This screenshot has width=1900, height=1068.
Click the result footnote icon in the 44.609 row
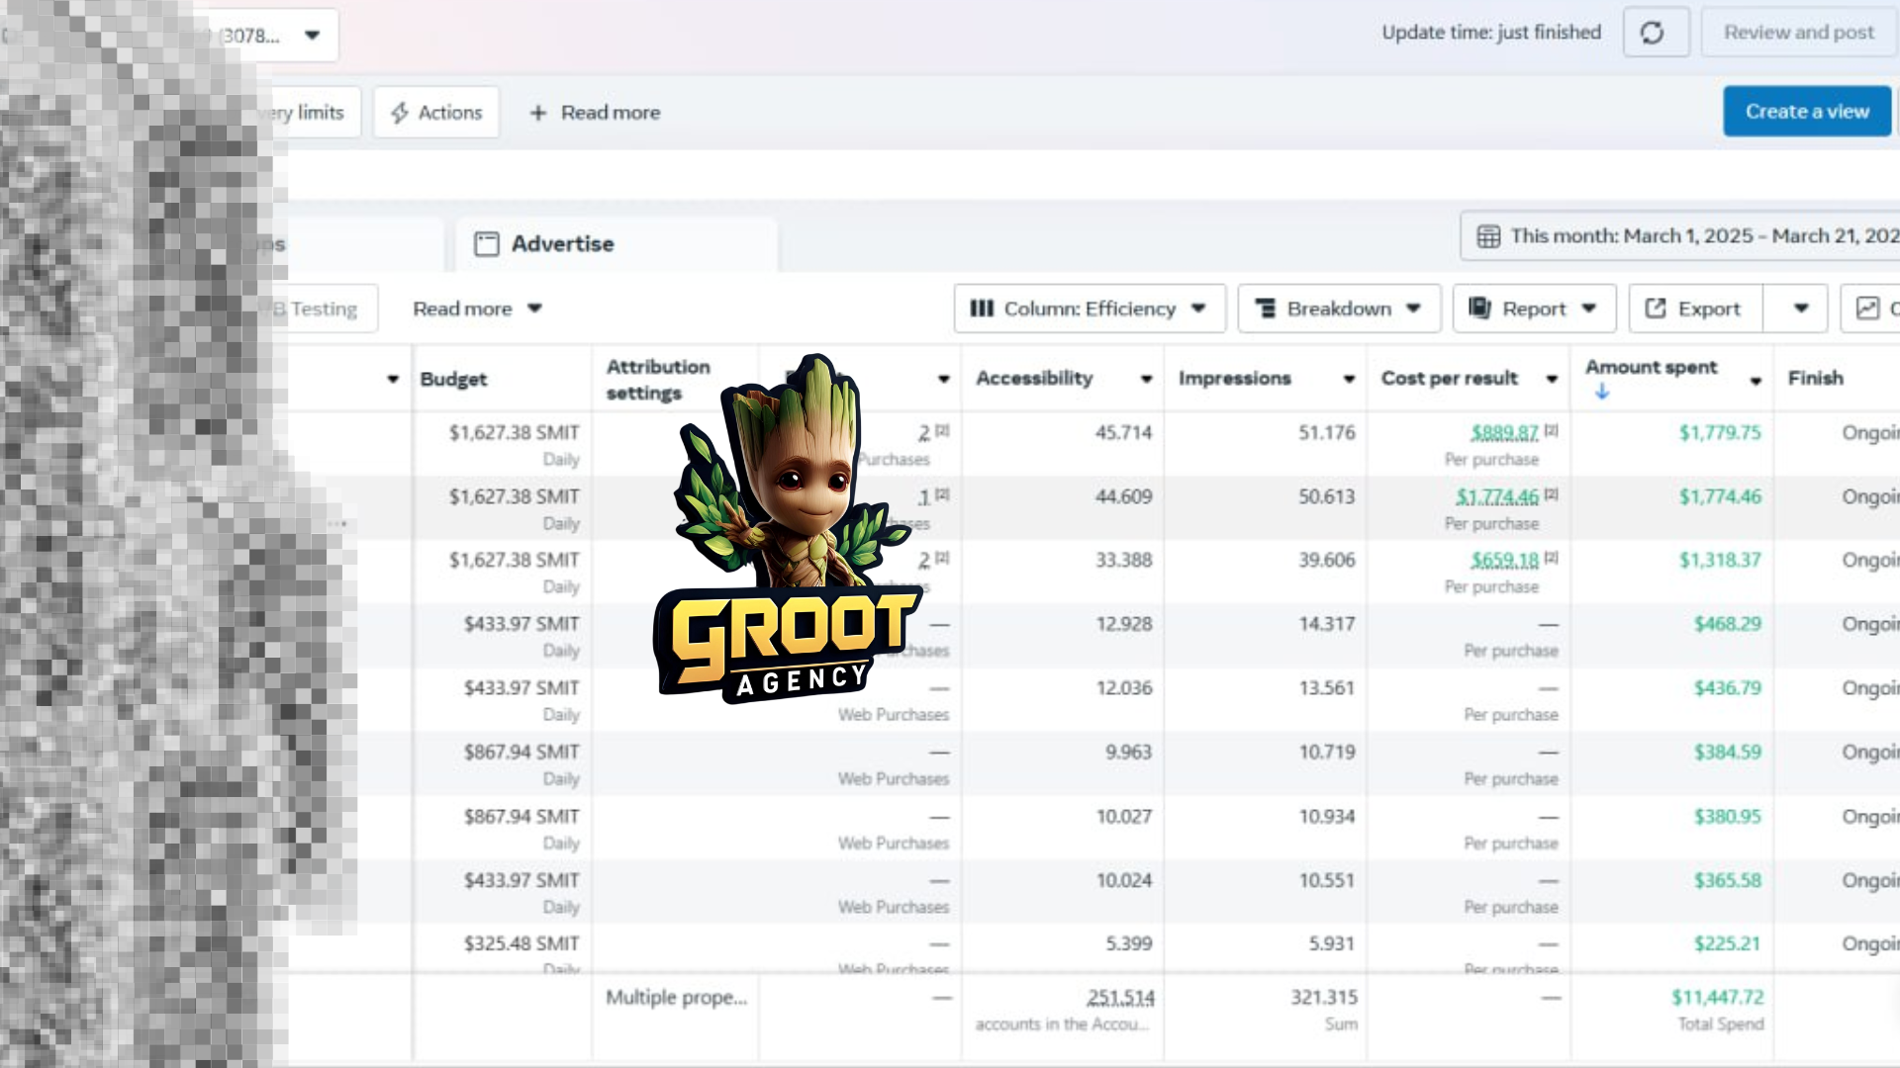[x=943, y=494]
